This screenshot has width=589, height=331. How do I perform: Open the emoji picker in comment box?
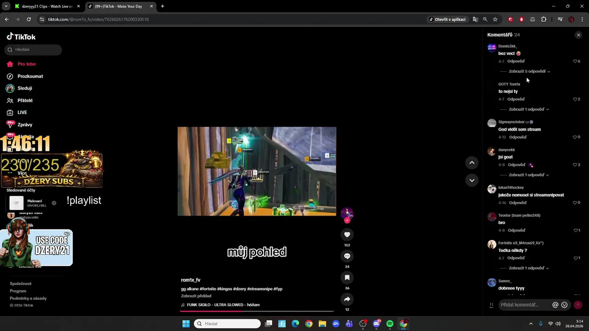[x=564, y=305]
